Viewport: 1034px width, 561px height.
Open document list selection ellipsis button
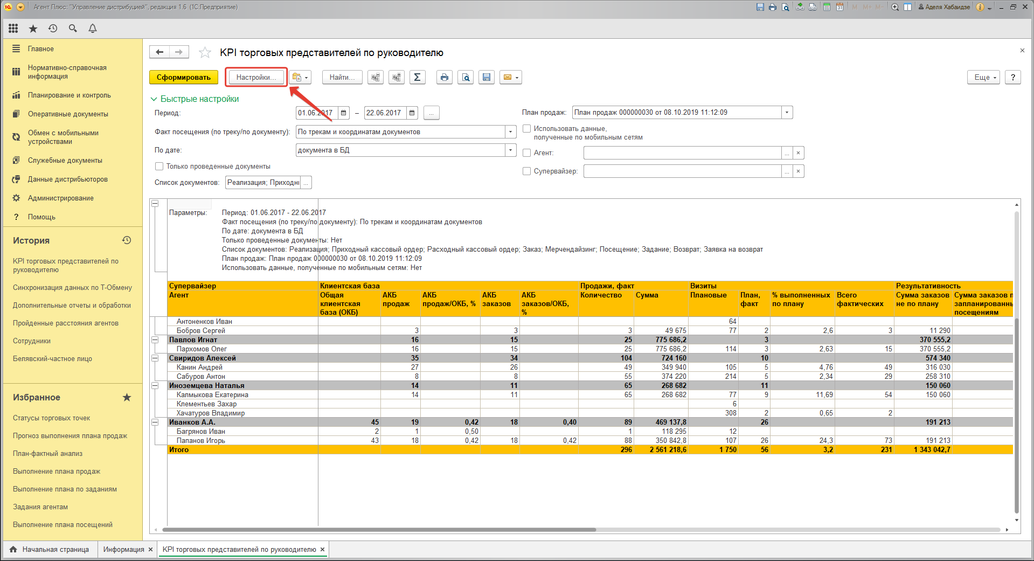306,183
